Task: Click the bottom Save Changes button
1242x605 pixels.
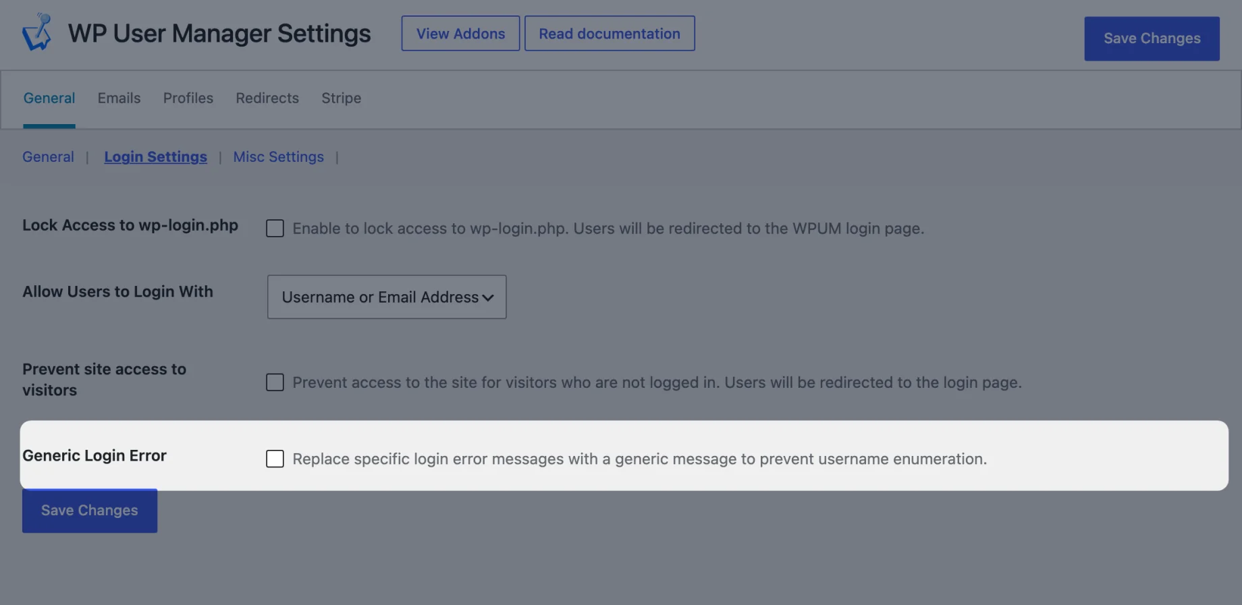Action: click(90, 511)
